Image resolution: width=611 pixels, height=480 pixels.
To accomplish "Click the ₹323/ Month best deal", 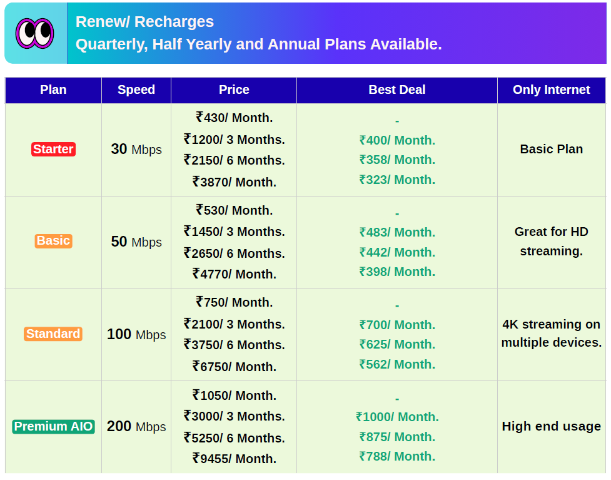I will (397, 180).
